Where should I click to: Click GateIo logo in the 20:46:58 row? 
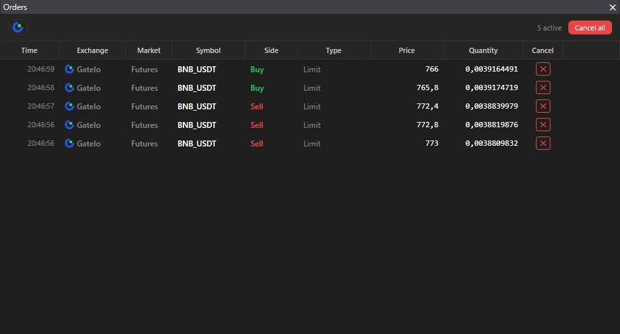[x=70, y=88]
